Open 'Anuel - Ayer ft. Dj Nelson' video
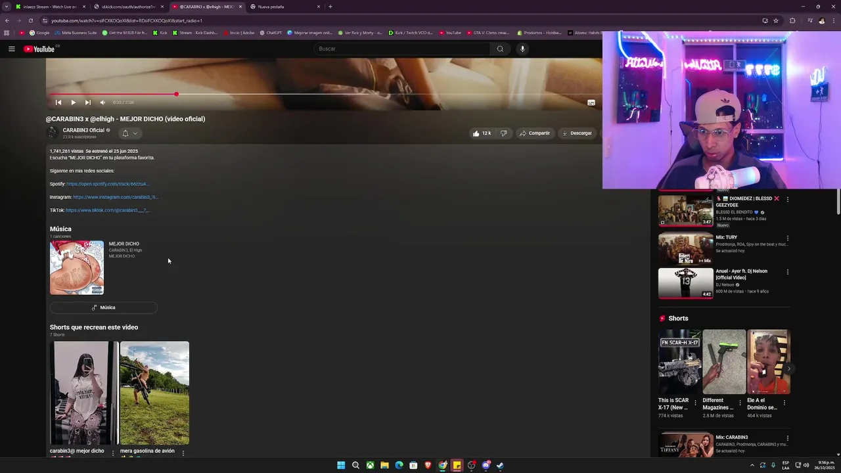The width and height of the screenshot is (841, 473). pos(685,283)
